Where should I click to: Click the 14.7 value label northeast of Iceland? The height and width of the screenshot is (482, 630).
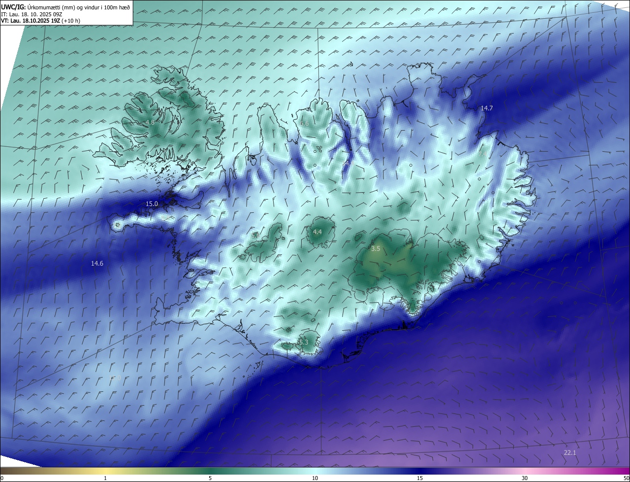pos(486,108)
